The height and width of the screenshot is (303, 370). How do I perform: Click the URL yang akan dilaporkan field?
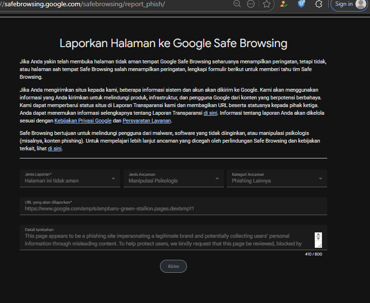point(173,206)
